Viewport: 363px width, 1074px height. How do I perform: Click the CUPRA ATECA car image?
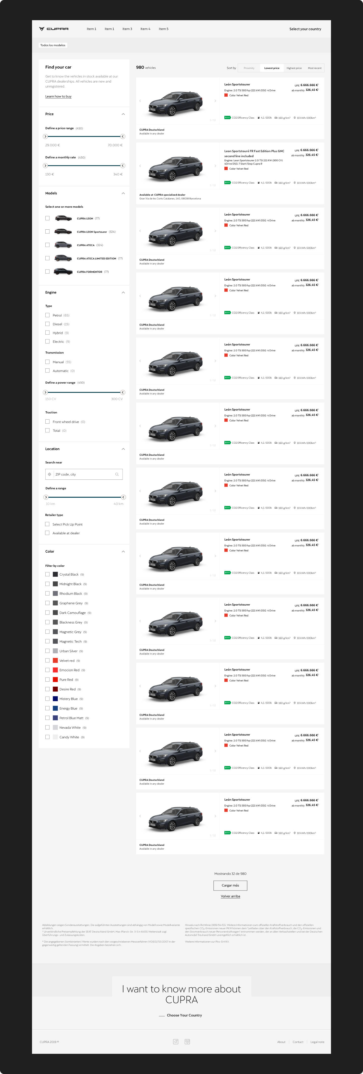point(63,245)
